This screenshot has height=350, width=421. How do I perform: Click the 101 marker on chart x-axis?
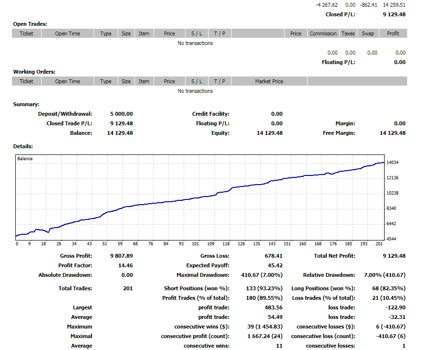coord(195,244)
